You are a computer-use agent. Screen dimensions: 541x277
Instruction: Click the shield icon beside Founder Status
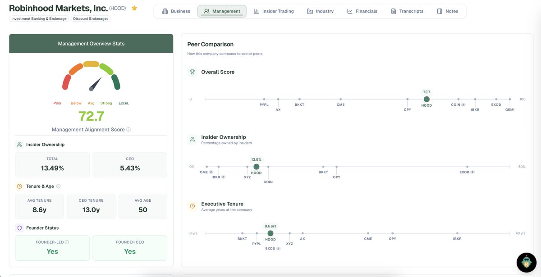pyautogui.click(x=19, y=228)
